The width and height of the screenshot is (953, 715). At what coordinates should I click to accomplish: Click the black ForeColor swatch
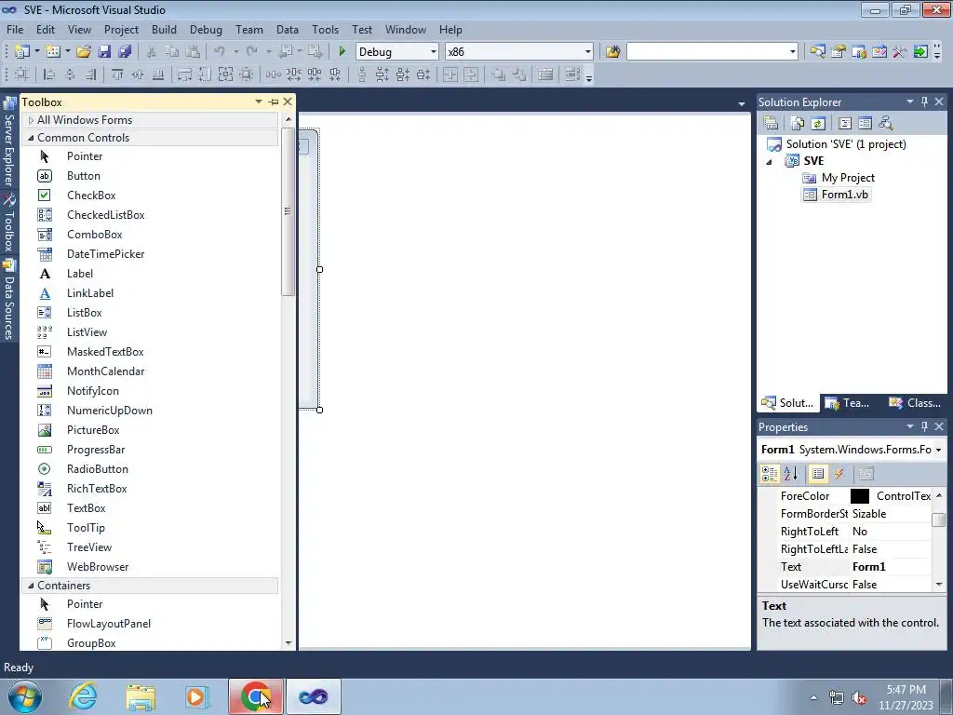(859, 496)
